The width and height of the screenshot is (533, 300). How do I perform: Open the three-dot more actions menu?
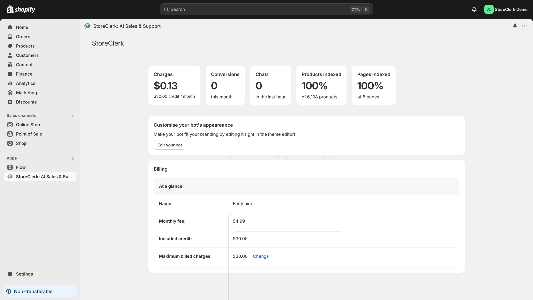click(524, 26)
